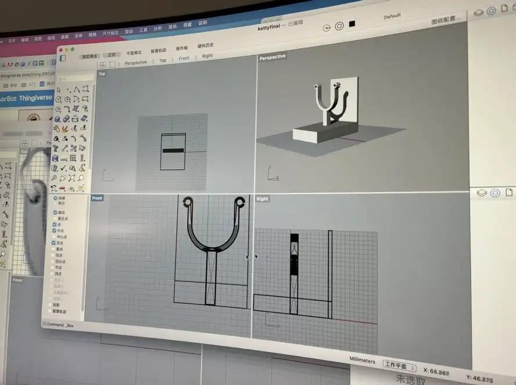Toggle the 操作轴 gumball button
This screenshot has width=516, height=385.
181,48
